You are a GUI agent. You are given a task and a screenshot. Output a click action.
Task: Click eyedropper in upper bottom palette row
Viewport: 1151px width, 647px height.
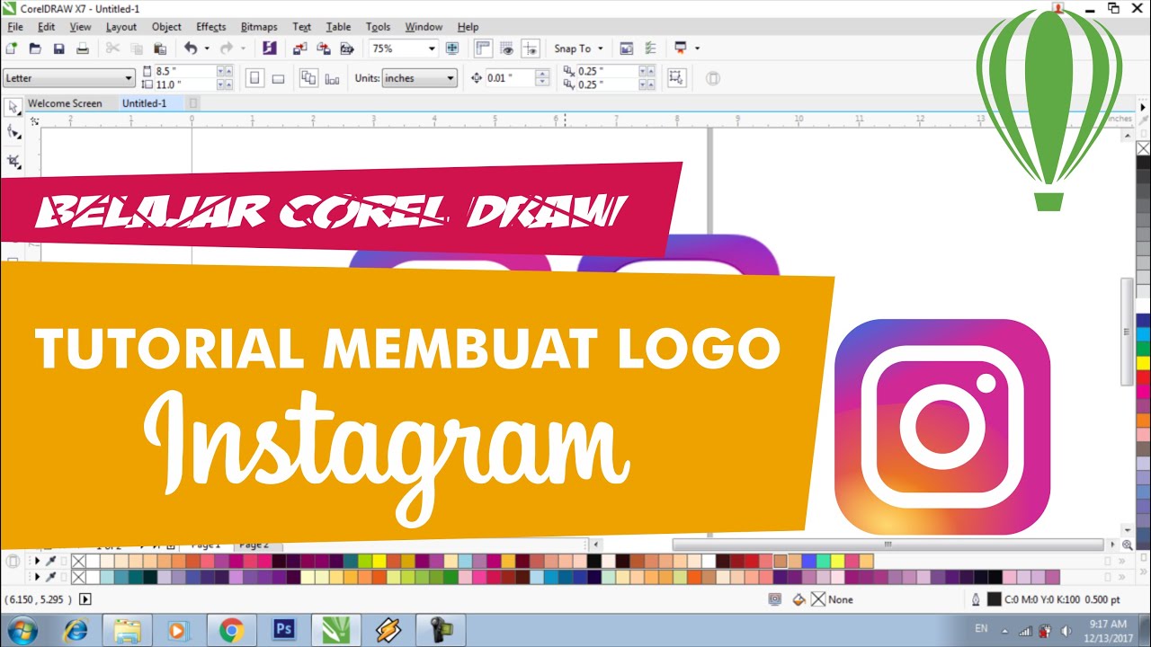(50, 561)
